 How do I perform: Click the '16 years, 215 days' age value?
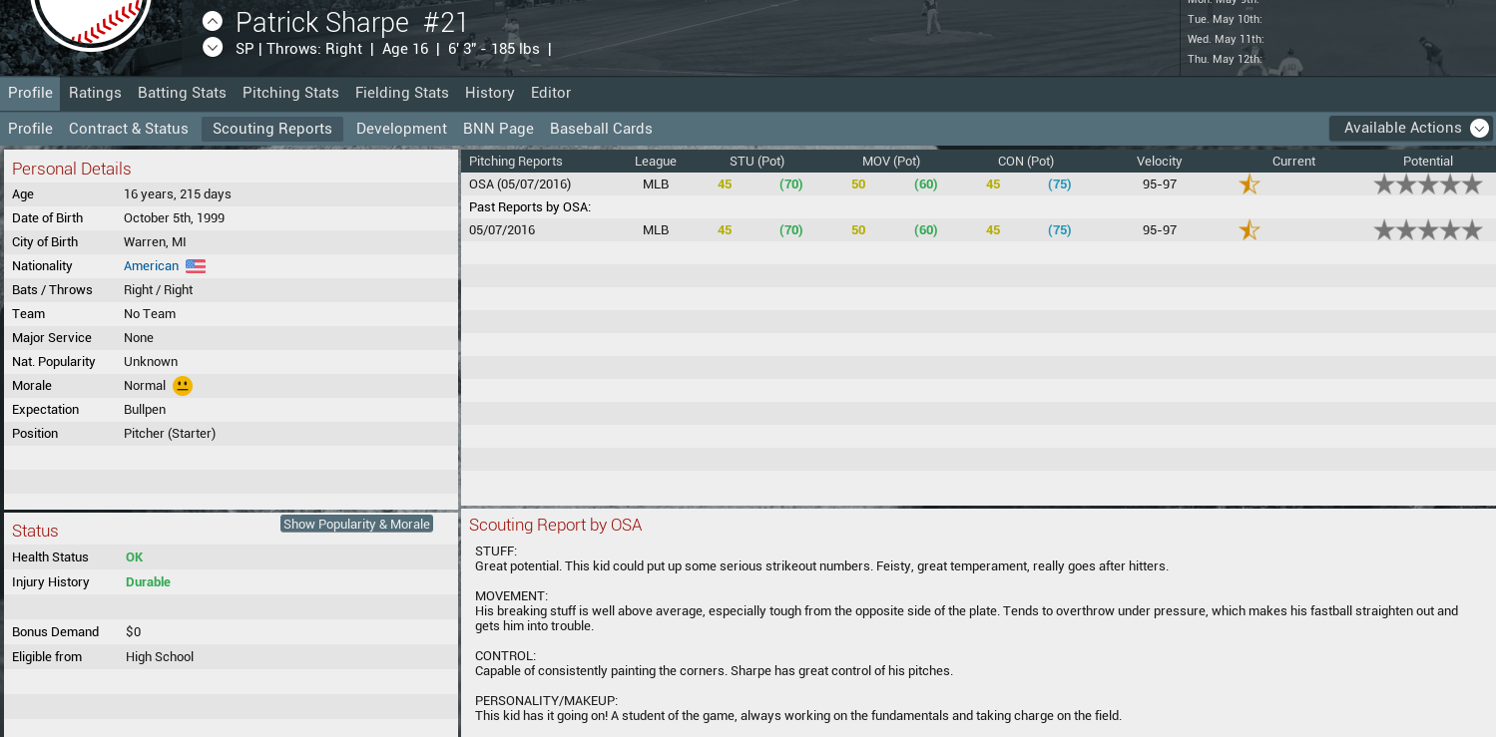pyautogui.click(x=178, y=194)
